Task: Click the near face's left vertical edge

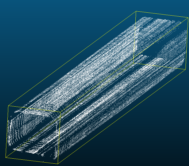Action: (7, 131)
